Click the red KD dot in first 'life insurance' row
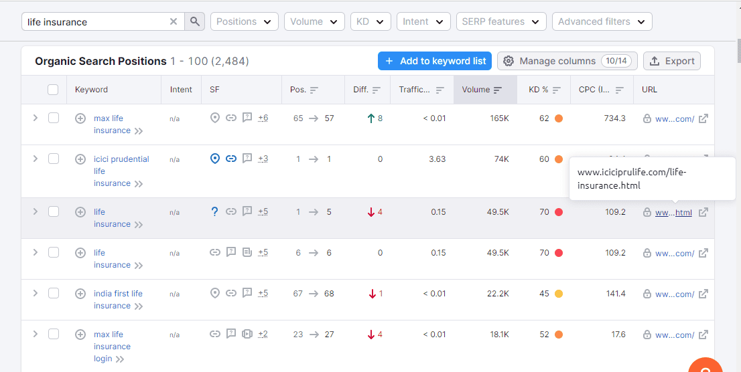This screenshot has height=372, width=741. [x=559, y=213]
